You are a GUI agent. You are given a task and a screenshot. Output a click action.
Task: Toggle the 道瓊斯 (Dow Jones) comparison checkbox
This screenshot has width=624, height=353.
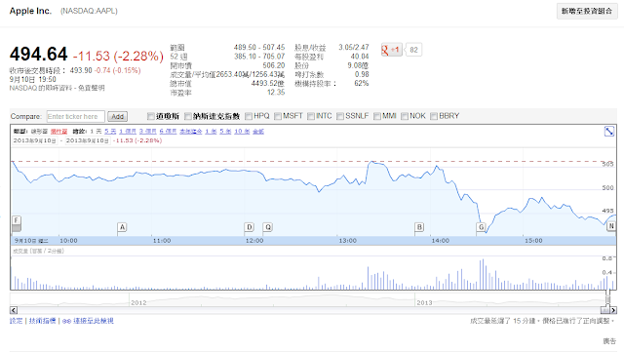tap(151, 116)
